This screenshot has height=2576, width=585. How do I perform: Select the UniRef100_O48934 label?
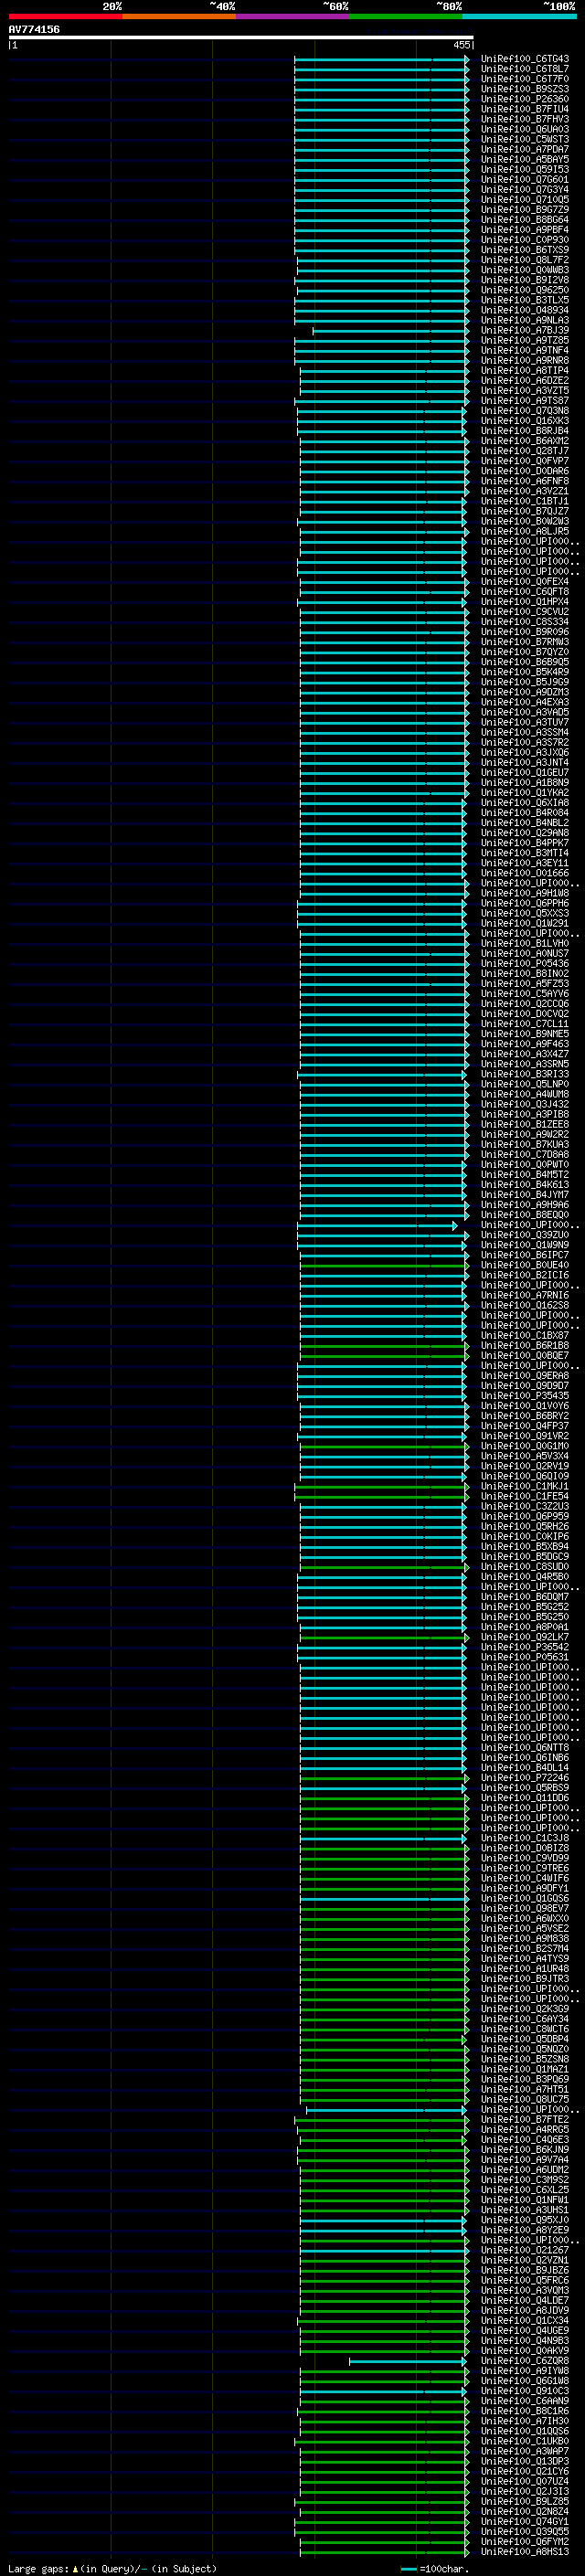(525, 310)
